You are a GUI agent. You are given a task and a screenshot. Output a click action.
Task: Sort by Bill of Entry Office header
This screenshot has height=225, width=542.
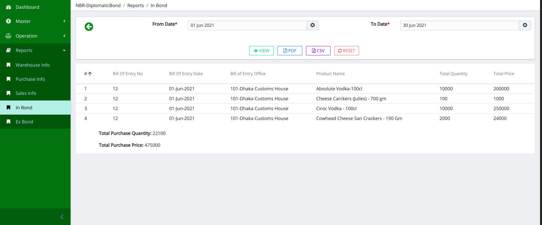point(248,74)
